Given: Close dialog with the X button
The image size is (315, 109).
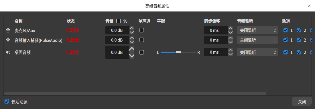Looking at the screenshot, I should [309, 6].
